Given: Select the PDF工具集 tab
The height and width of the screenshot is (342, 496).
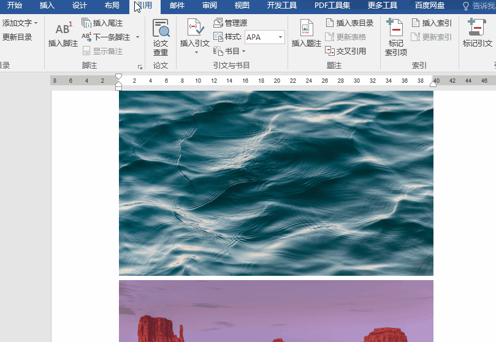Looking at the screenshot, I should pos(332,6).
